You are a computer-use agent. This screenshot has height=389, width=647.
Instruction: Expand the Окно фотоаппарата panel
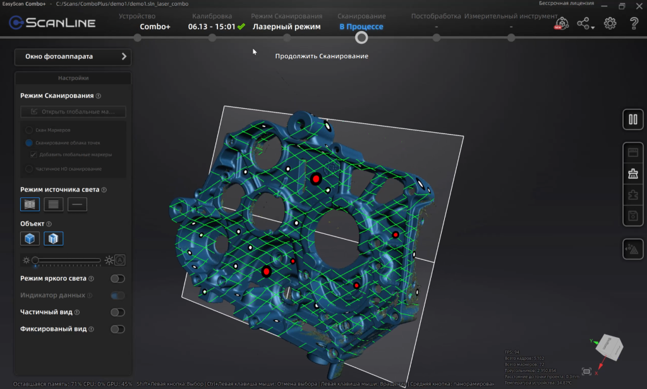(x=73, y=56)
